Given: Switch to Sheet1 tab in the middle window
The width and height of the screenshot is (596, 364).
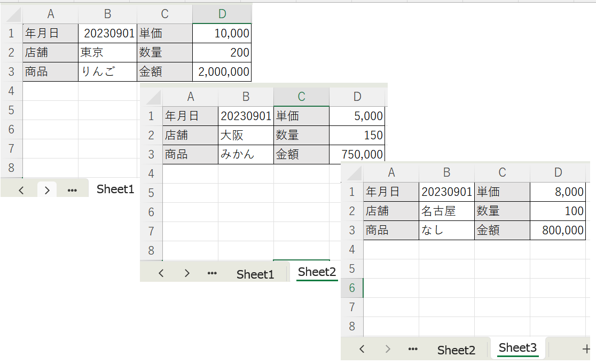Looking at the screenshot, I should (255, 274).
